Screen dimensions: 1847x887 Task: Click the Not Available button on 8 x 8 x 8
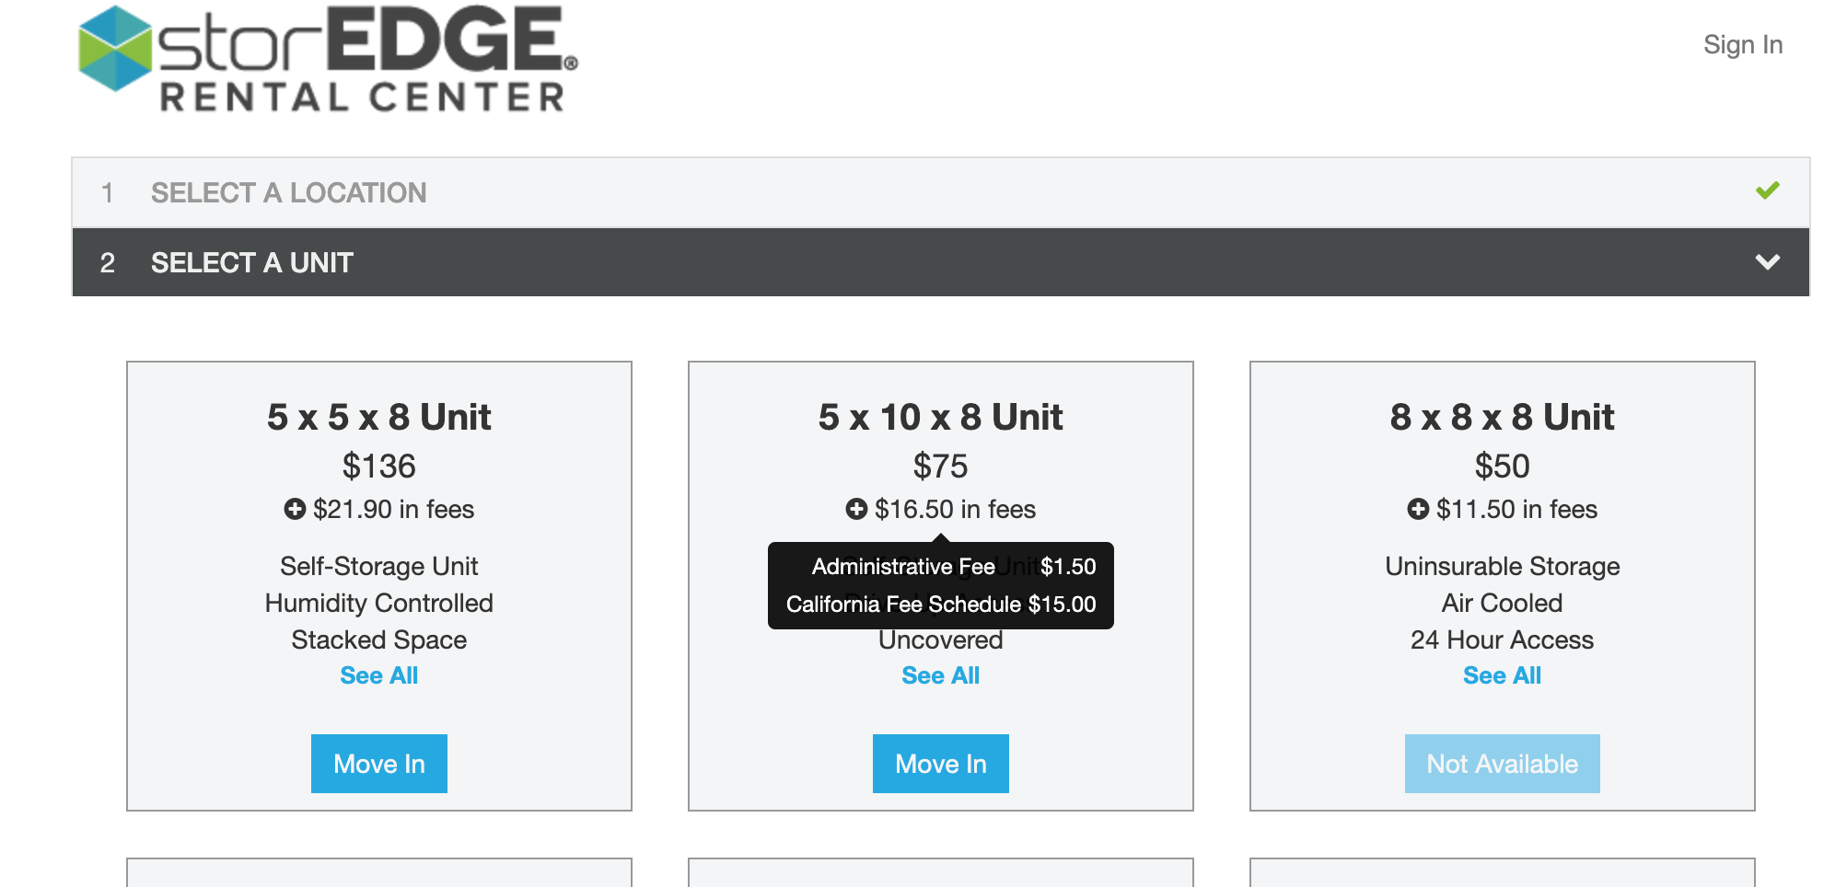(1502, 764)
